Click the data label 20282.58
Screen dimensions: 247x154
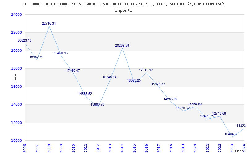point(122,45)
